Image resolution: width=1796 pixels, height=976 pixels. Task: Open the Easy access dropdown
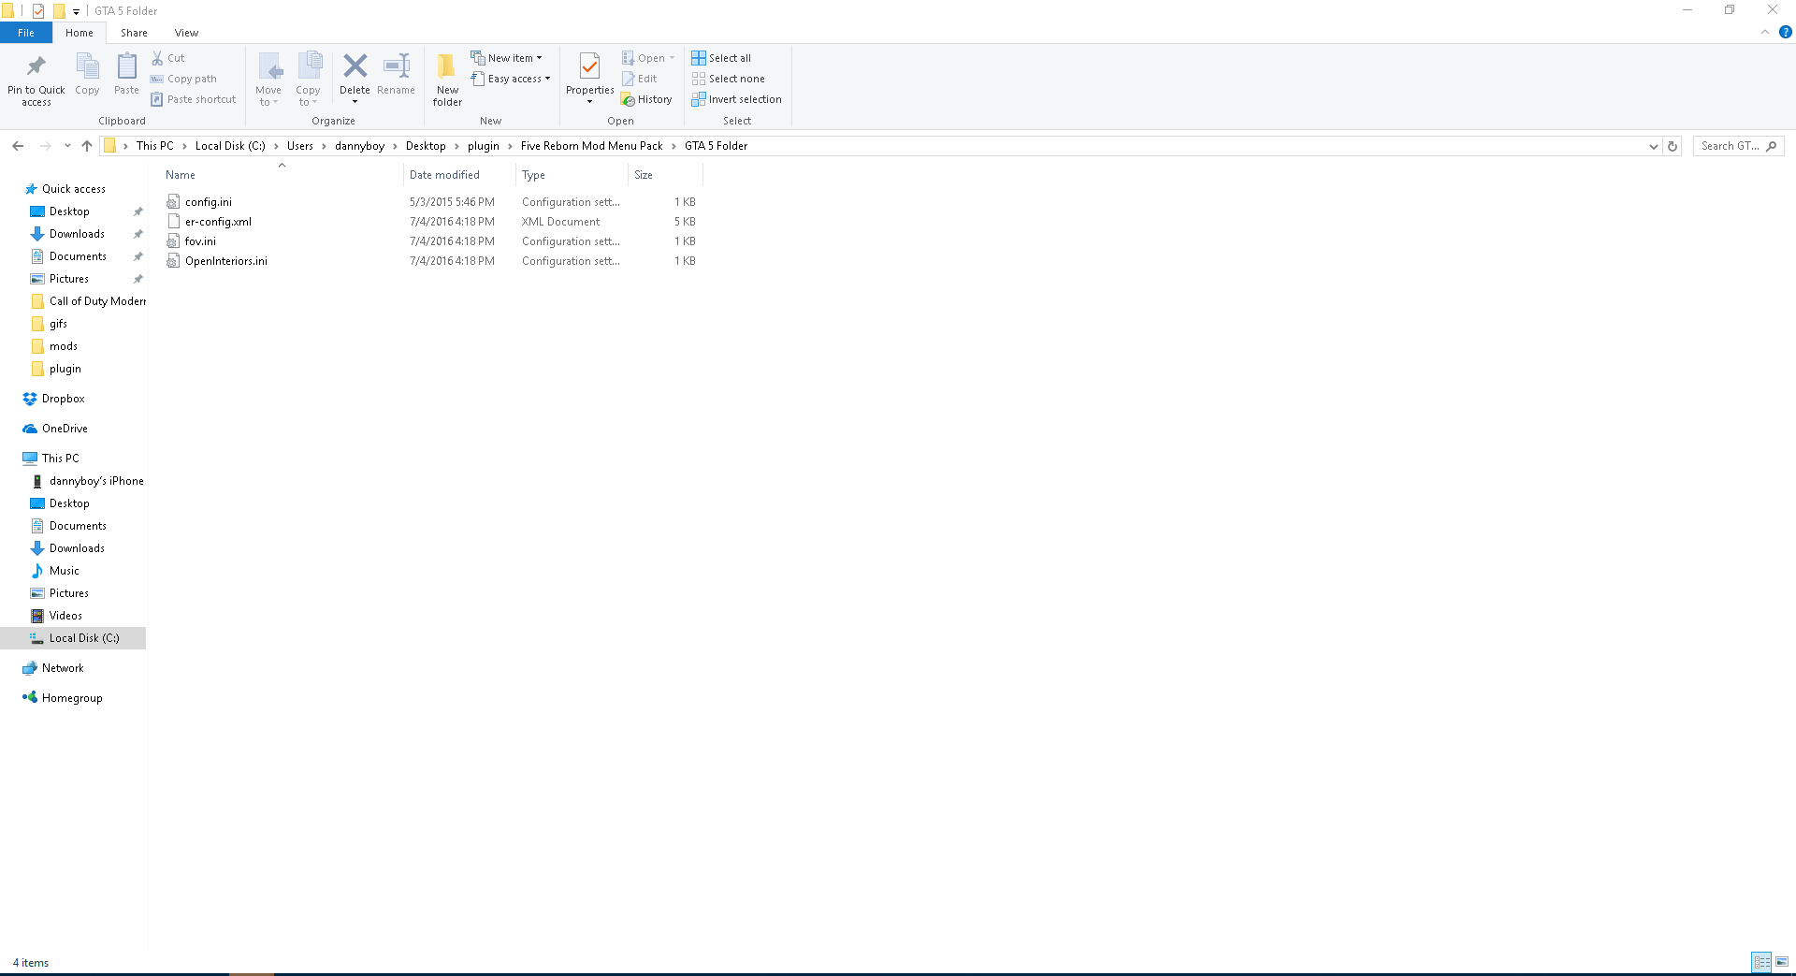(x=511, y=79)
